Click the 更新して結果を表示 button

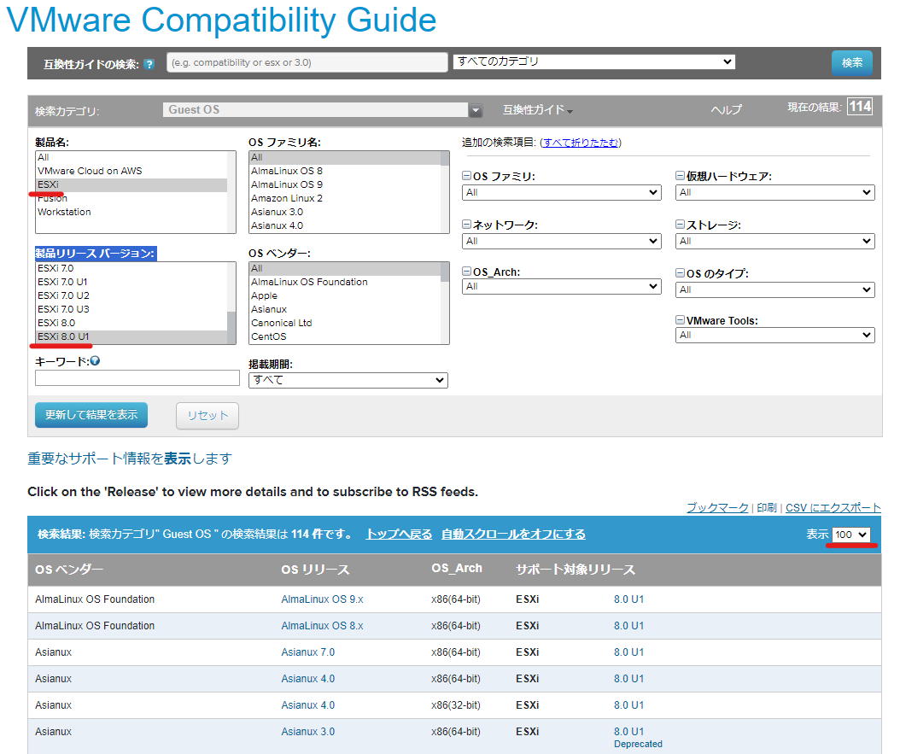coord(91,414)
